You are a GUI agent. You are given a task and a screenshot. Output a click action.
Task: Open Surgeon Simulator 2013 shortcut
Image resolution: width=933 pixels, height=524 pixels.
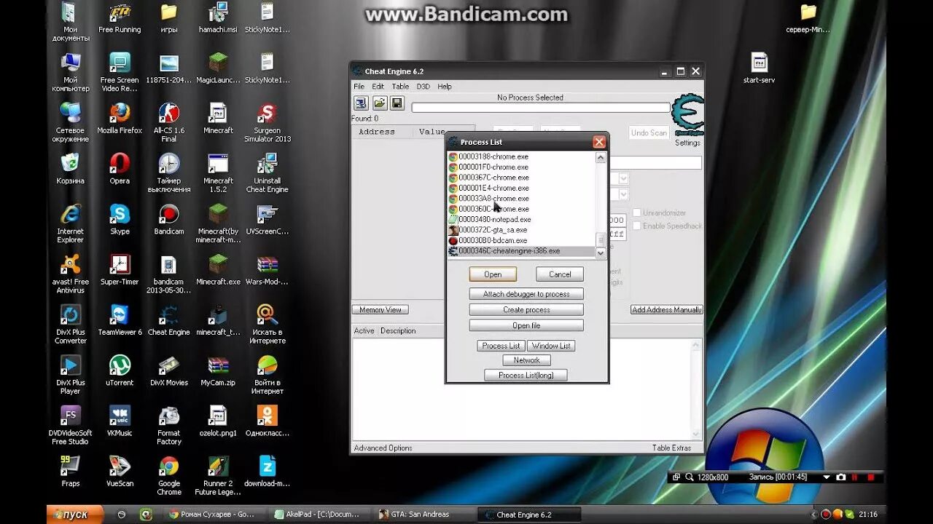click(x=268, y=122)
